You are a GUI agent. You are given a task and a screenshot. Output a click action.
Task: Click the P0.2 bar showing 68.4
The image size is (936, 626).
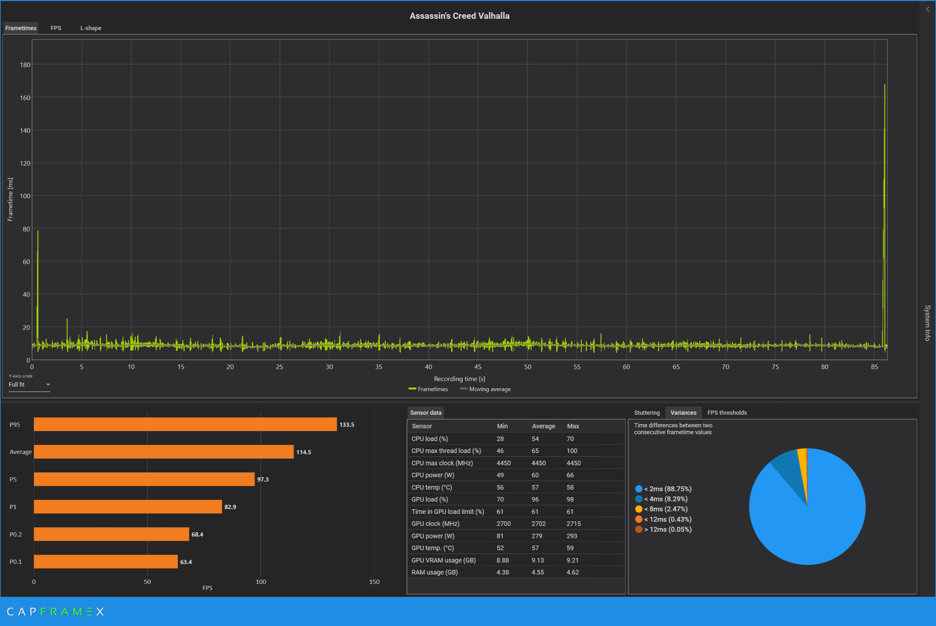pos(111,534)
